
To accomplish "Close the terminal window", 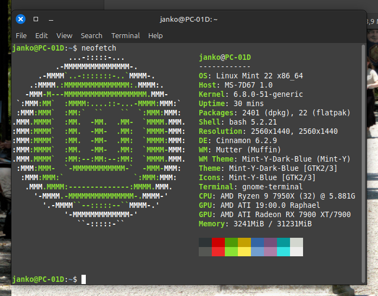I will pos(21,19).
